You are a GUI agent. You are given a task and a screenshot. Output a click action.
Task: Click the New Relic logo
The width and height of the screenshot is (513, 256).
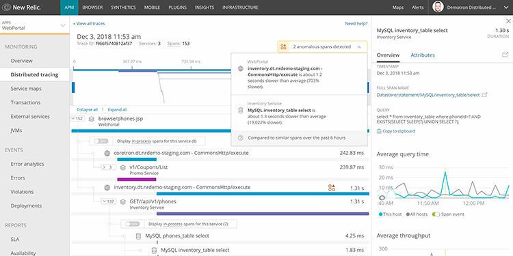23,8
